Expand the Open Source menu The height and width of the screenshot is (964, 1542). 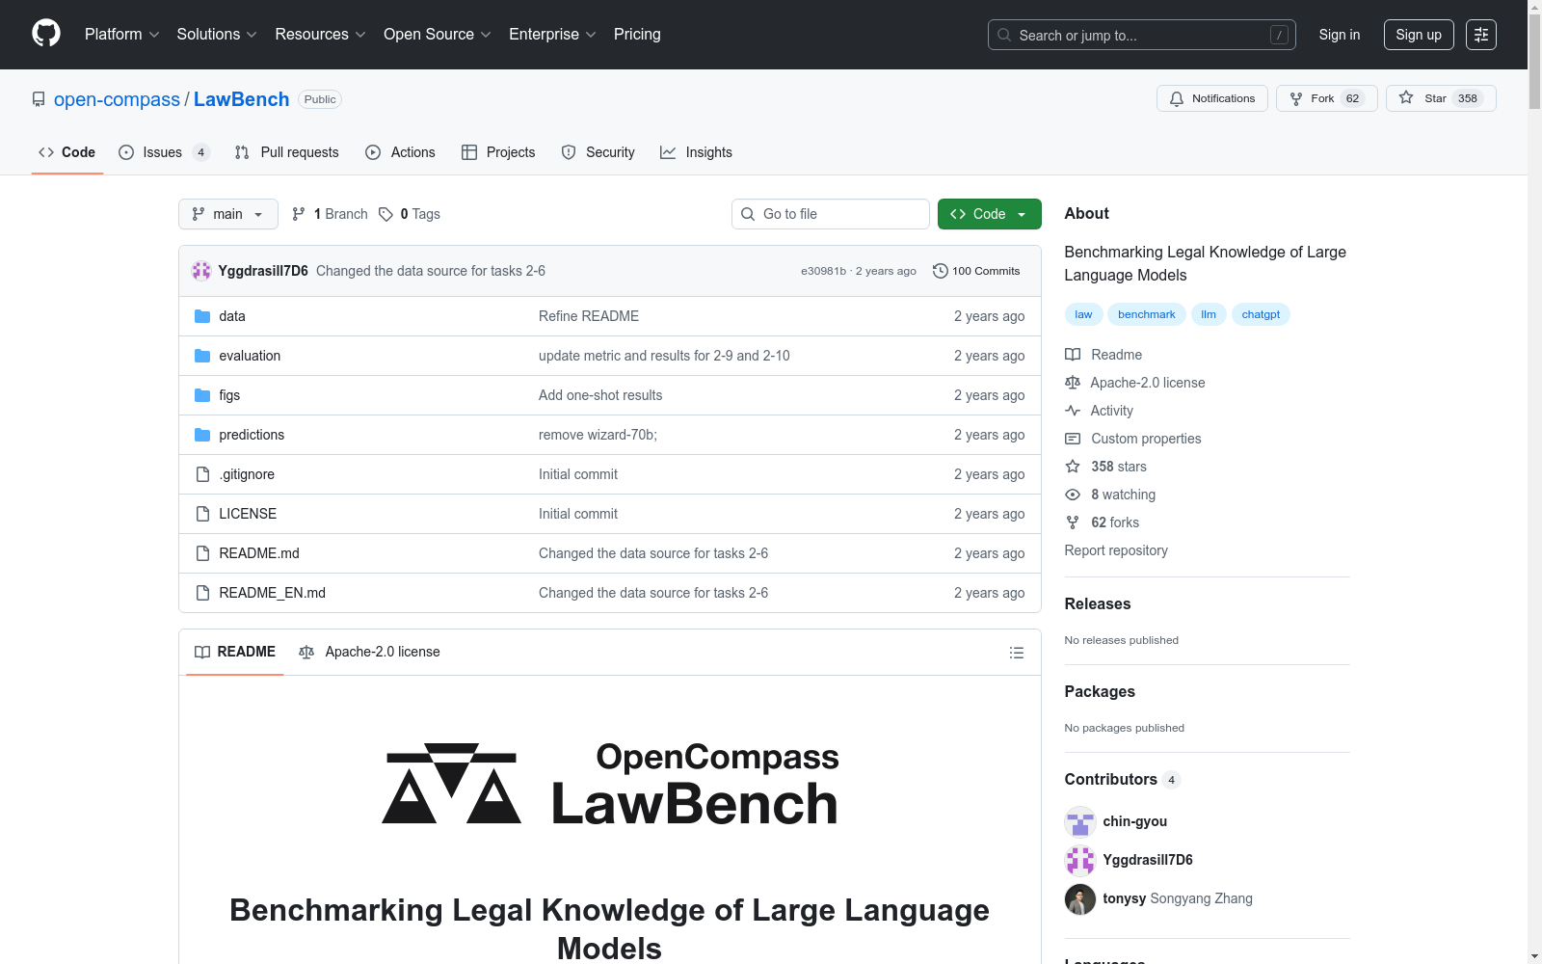438,35
